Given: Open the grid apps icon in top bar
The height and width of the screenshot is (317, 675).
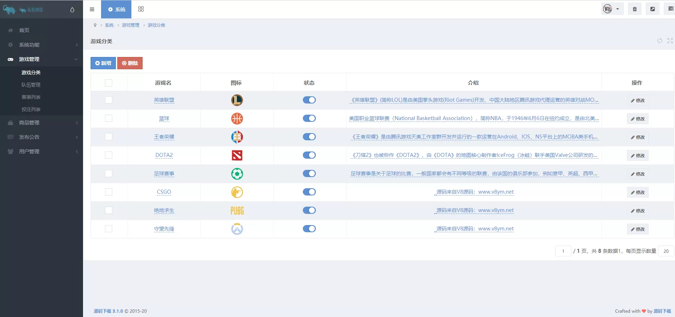Looking at the screenshot, I should [x=141, y=9].
